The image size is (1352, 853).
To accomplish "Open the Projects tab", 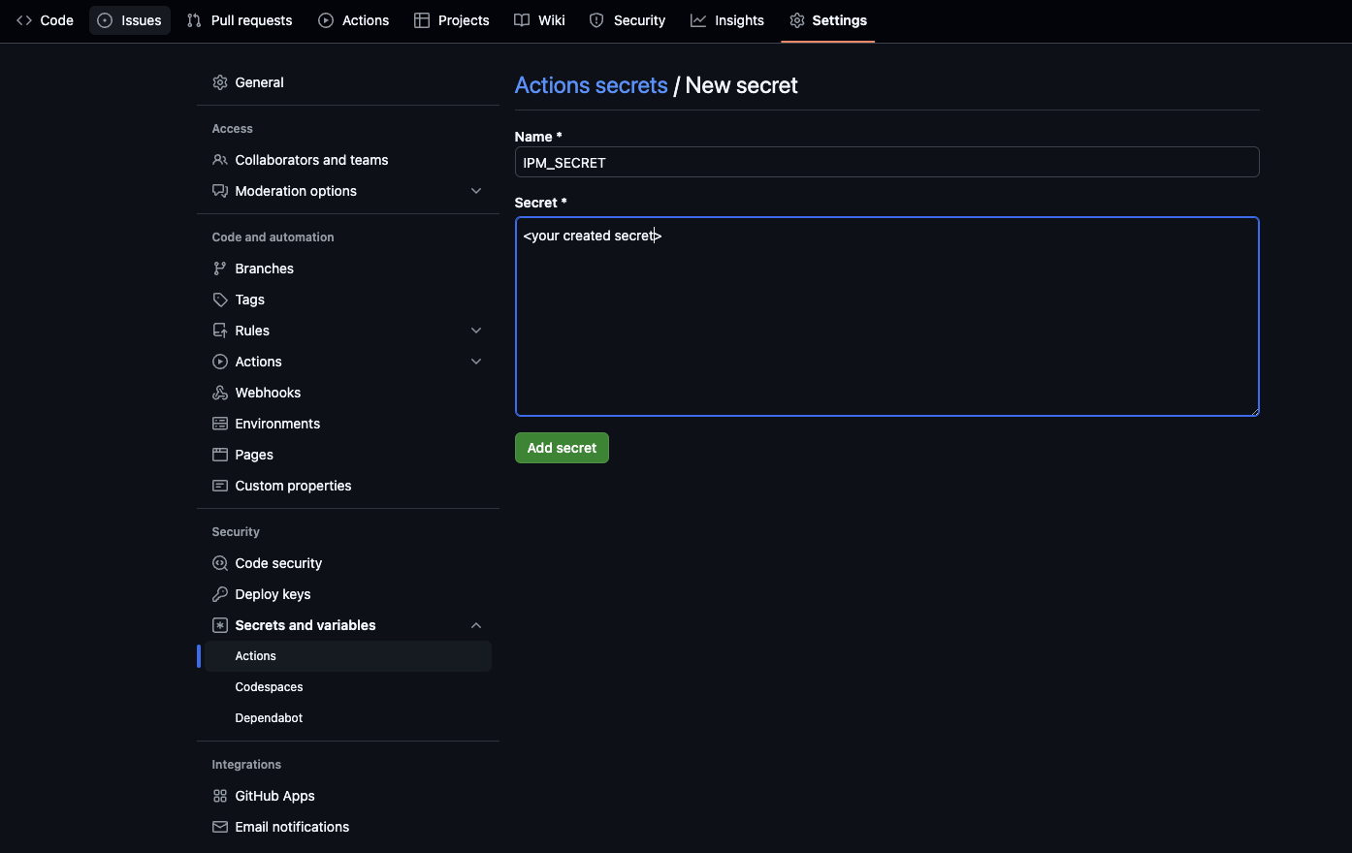I will tap(452, 20).
